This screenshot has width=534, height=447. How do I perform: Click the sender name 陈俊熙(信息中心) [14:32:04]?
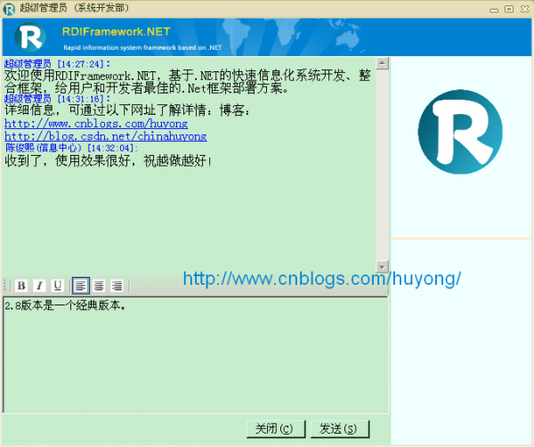point(71,148)
